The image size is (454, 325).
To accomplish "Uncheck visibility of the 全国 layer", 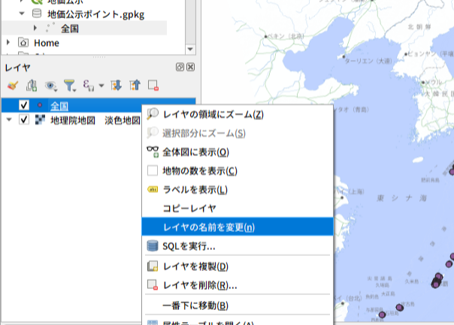I will click(x=24, y=105).
